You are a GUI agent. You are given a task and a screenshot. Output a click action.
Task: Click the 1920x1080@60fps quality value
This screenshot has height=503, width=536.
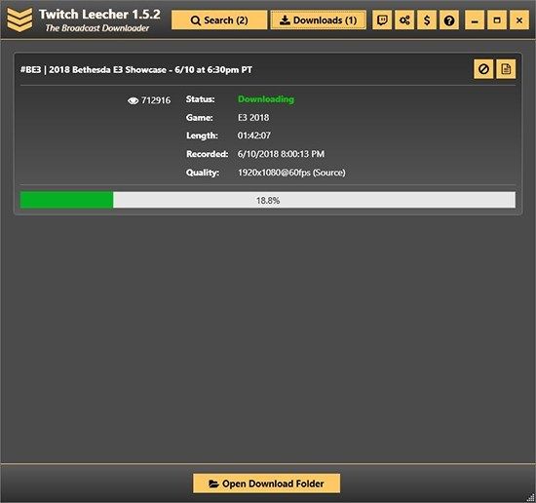[x=291, y=173]
